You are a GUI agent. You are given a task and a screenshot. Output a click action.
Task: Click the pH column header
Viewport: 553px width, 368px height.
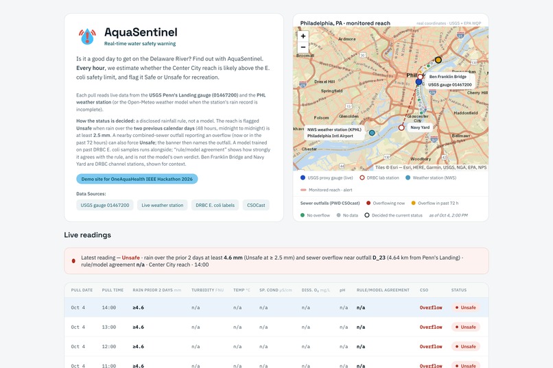coord(342,290)
